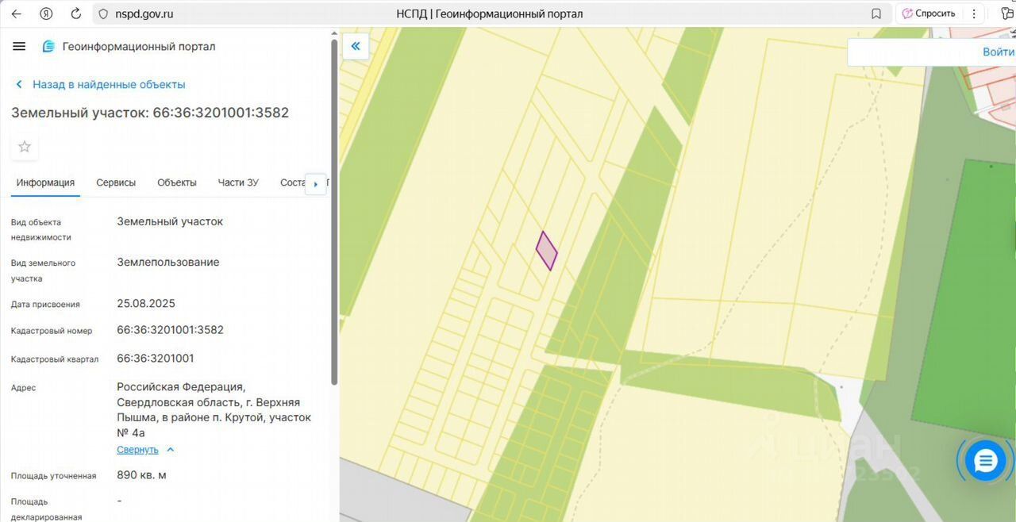The width and height of the screenshot is (1016, 522).
Task: Click the Назад в найденные объекты link
Action: [x=108, y=84]
